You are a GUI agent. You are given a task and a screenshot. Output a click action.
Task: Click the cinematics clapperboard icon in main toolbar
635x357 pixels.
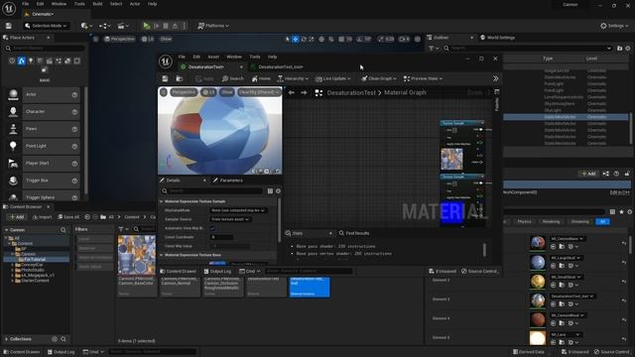[x=122, y=26]
